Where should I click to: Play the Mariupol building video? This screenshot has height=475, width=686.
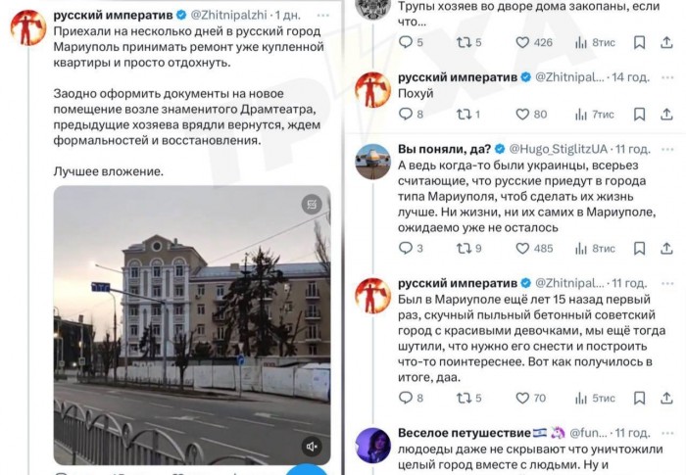point(191,323)
